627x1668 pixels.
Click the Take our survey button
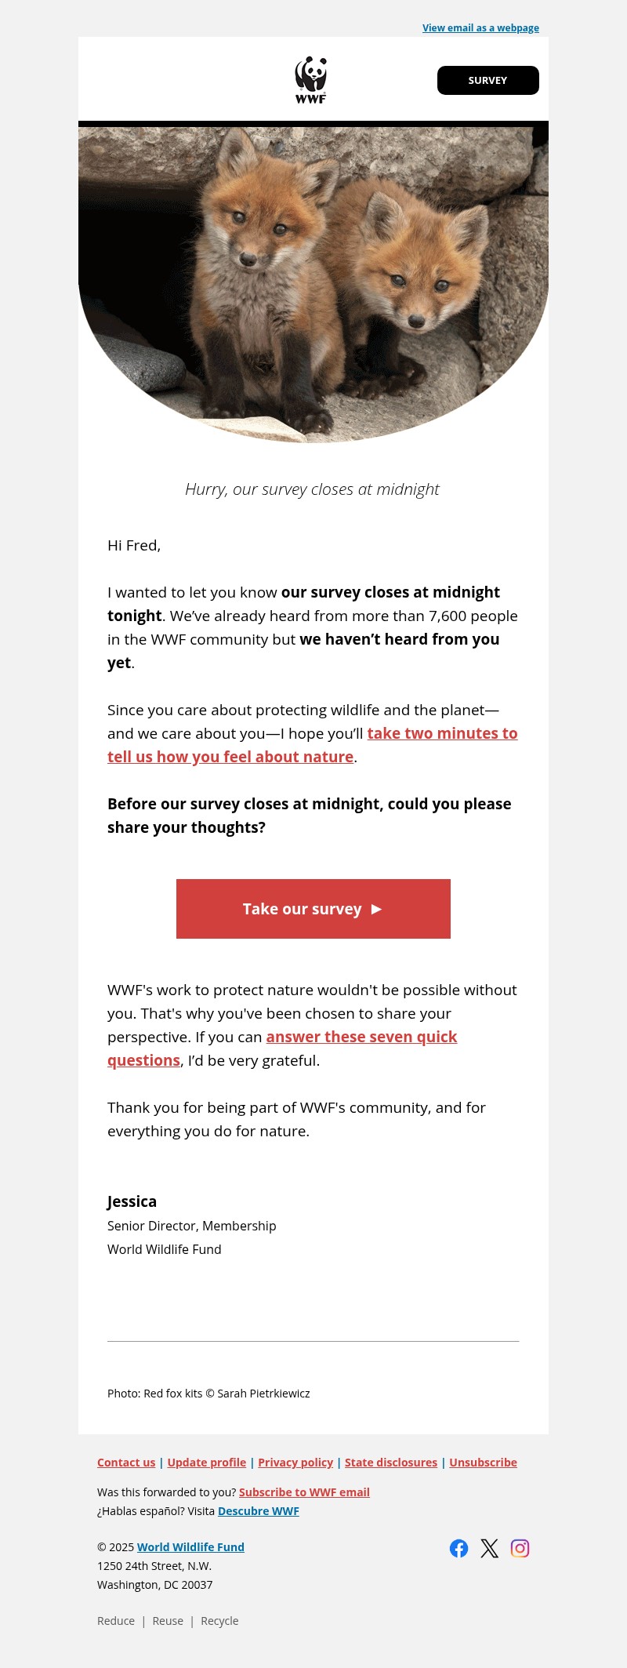pos(313,909)
